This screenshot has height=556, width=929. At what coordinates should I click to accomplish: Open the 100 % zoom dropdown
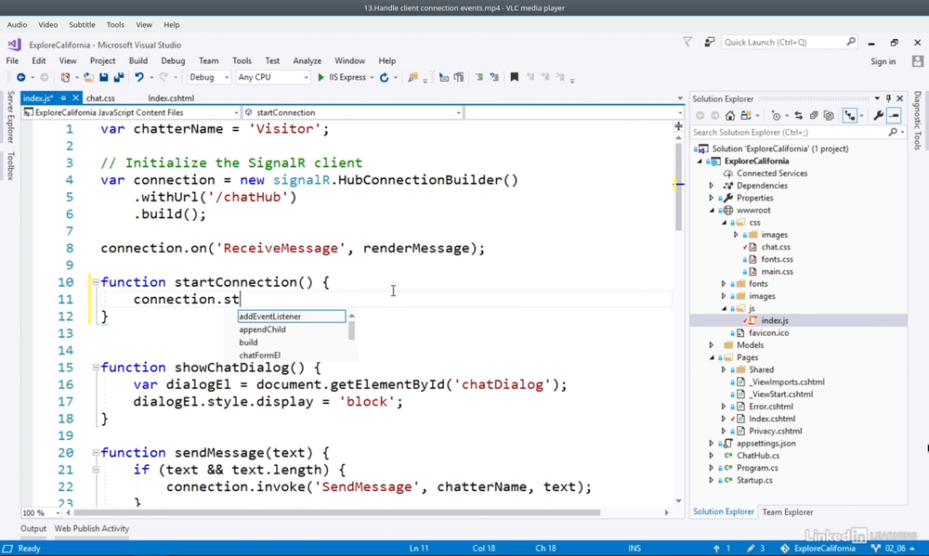point(42,512)
